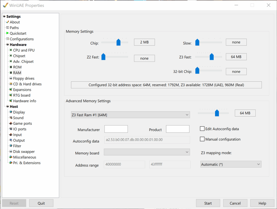Click the Miscellaneous icon
The image size is (277, 209).
click(11, 157)
